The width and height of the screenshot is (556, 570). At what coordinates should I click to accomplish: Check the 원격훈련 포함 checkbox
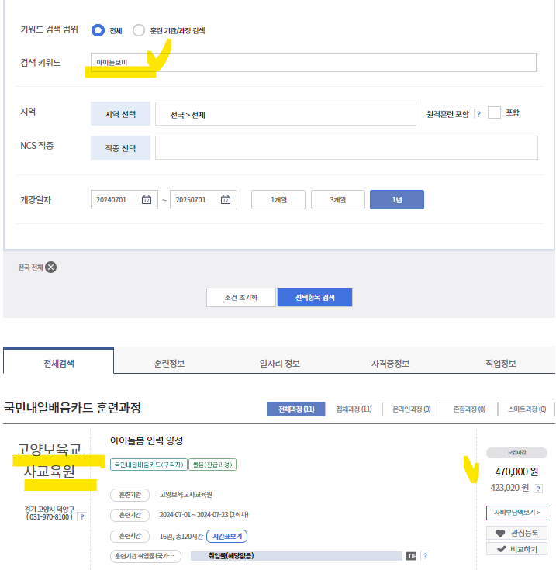494,112
